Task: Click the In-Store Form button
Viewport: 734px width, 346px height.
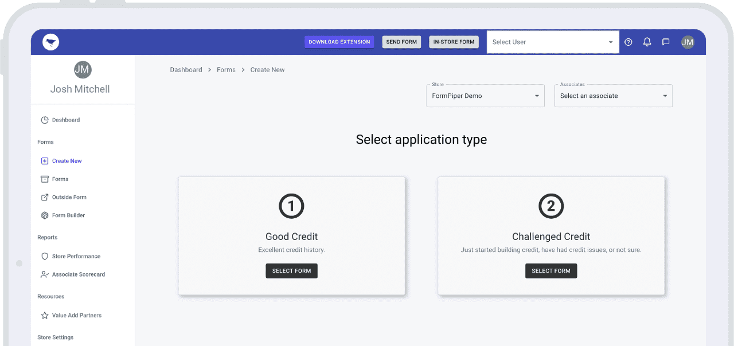Action: [454, 42]
